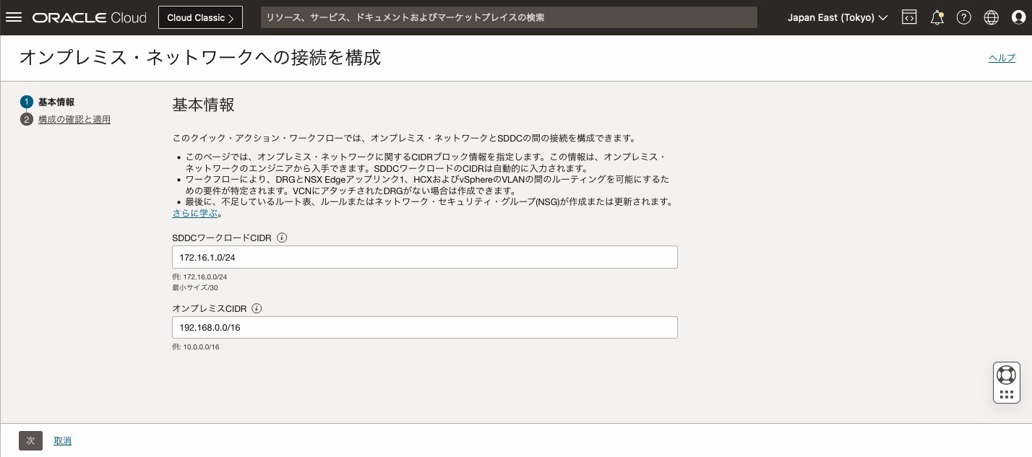Image resolution: width=1032 pixels, height=457 pixels.
Task: Follow the さらに学ぶ link
Action: coord(195,213)
